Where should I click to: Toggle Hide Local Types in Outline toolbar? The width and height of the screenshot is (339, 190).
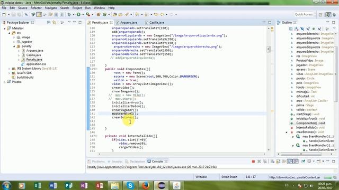319,28
